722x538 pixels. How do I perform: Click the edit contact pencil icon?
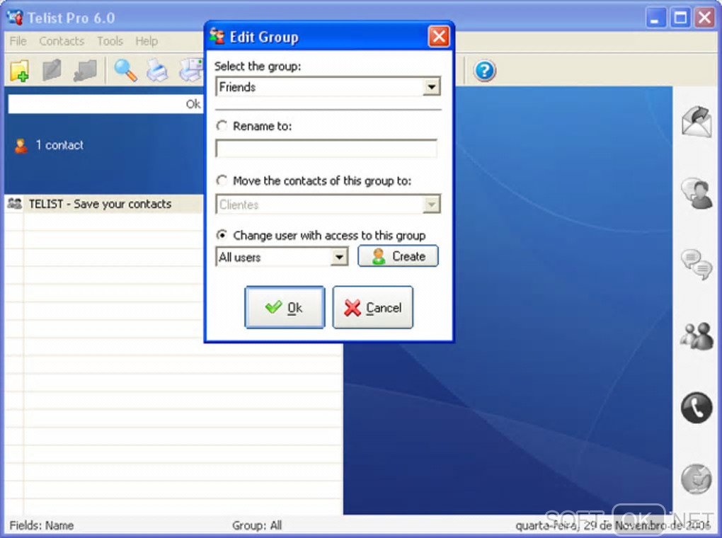point(52,71)
